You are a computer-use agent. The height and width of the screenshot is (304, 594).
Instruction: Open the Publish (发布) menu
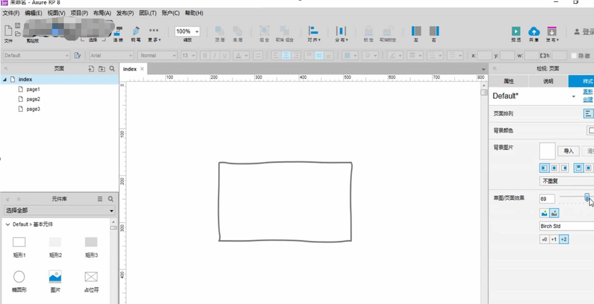coord(552,34)
